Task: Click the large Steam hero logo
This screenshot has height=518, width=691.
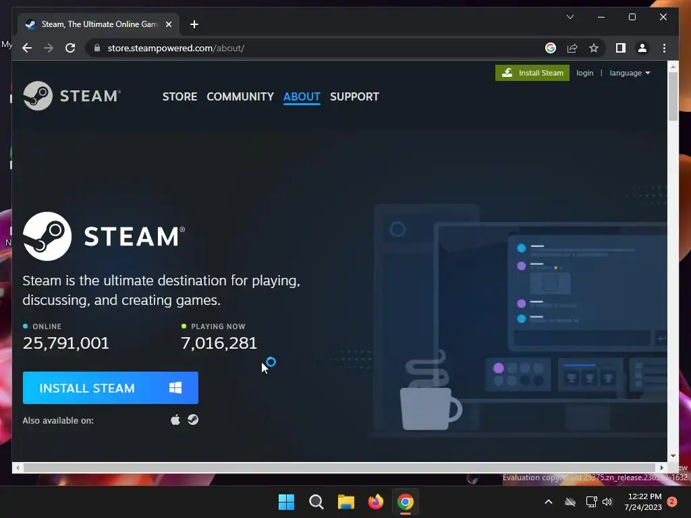Action: pos(104,237)
